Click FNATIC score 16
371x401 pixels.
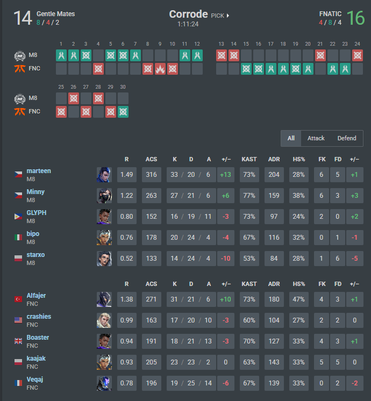coord(355,18)
